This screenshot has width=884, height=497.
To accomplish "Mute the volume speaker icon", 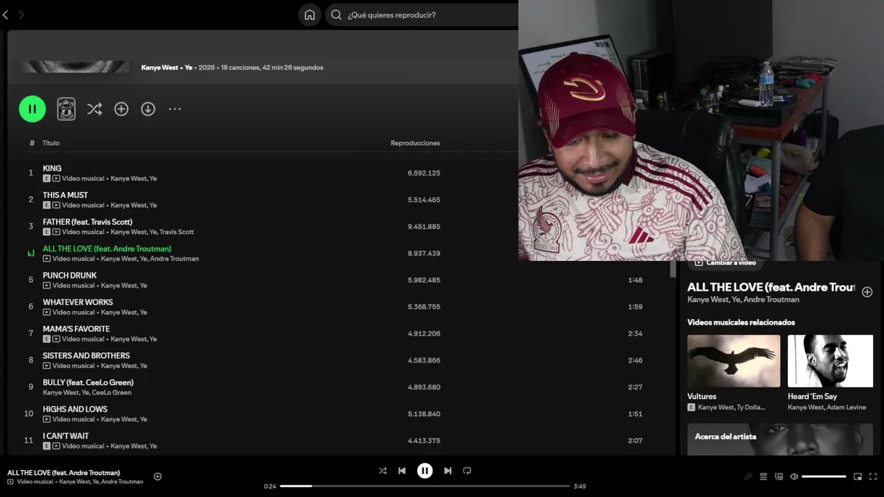I will [x=794, y=476].
